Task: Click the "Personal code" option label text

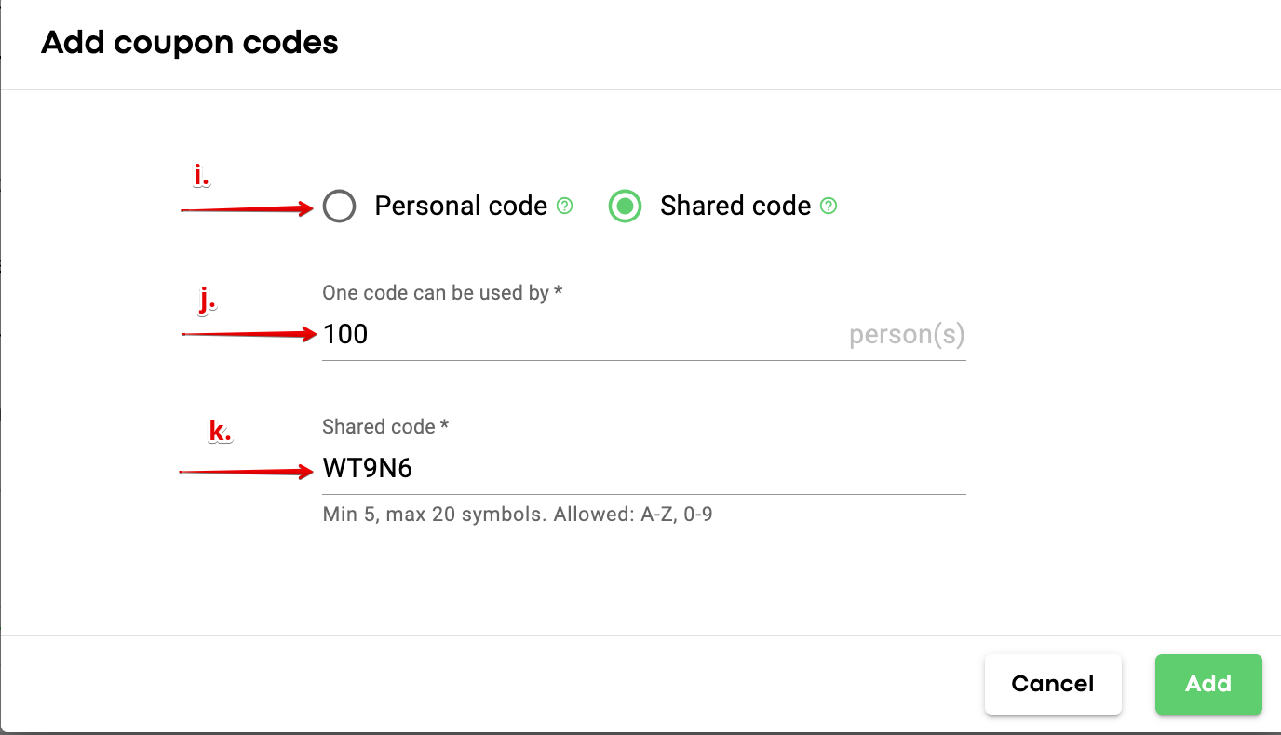Action: pos(461,206)
